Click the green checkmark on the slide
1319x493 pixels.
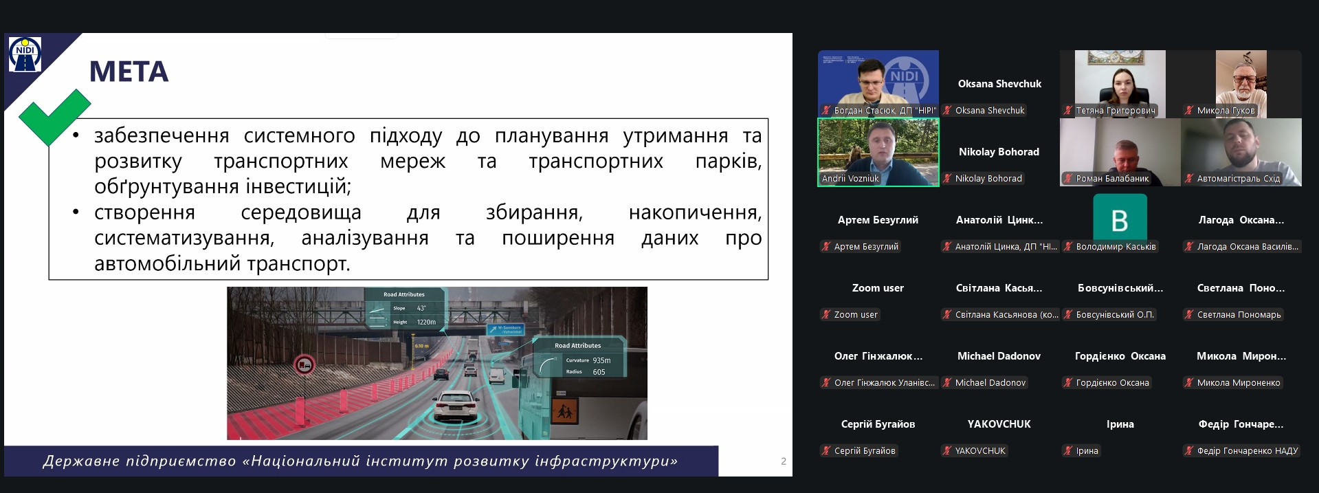pos(54,117)
